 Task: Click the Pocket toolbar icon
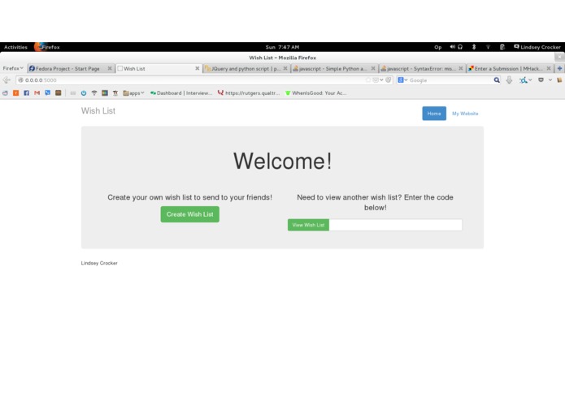coord(541,80)
